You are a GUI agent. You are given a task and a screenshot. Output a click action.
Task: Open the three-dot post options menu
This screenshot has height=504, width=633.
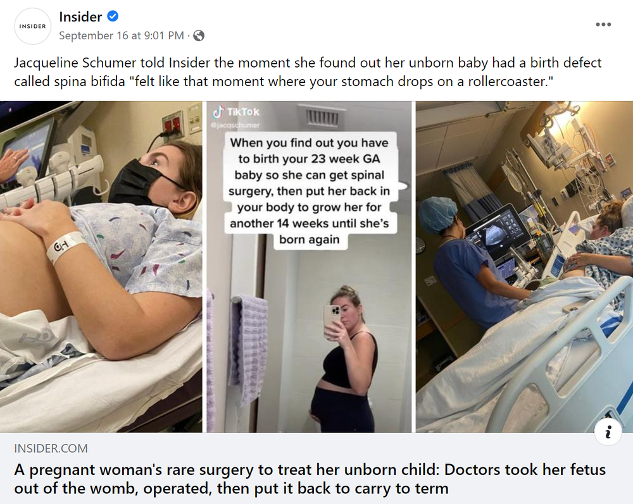[x=603, y=25]
